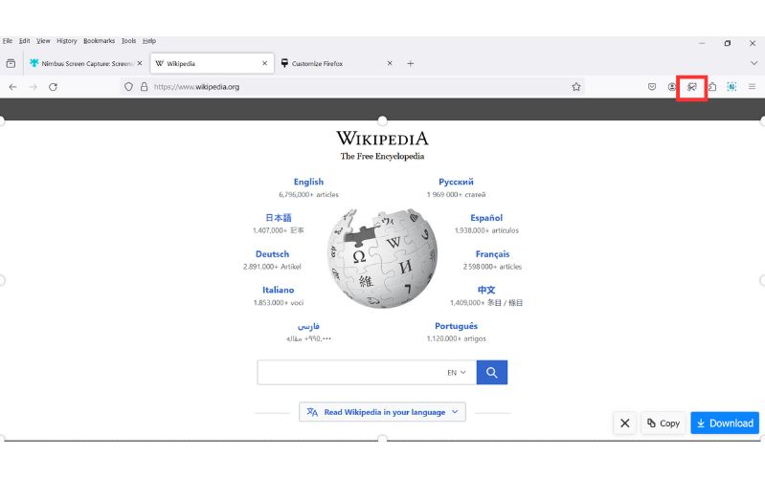Click the site security padlock icon
Screen dimensions: 765x478
coord(144,87)
